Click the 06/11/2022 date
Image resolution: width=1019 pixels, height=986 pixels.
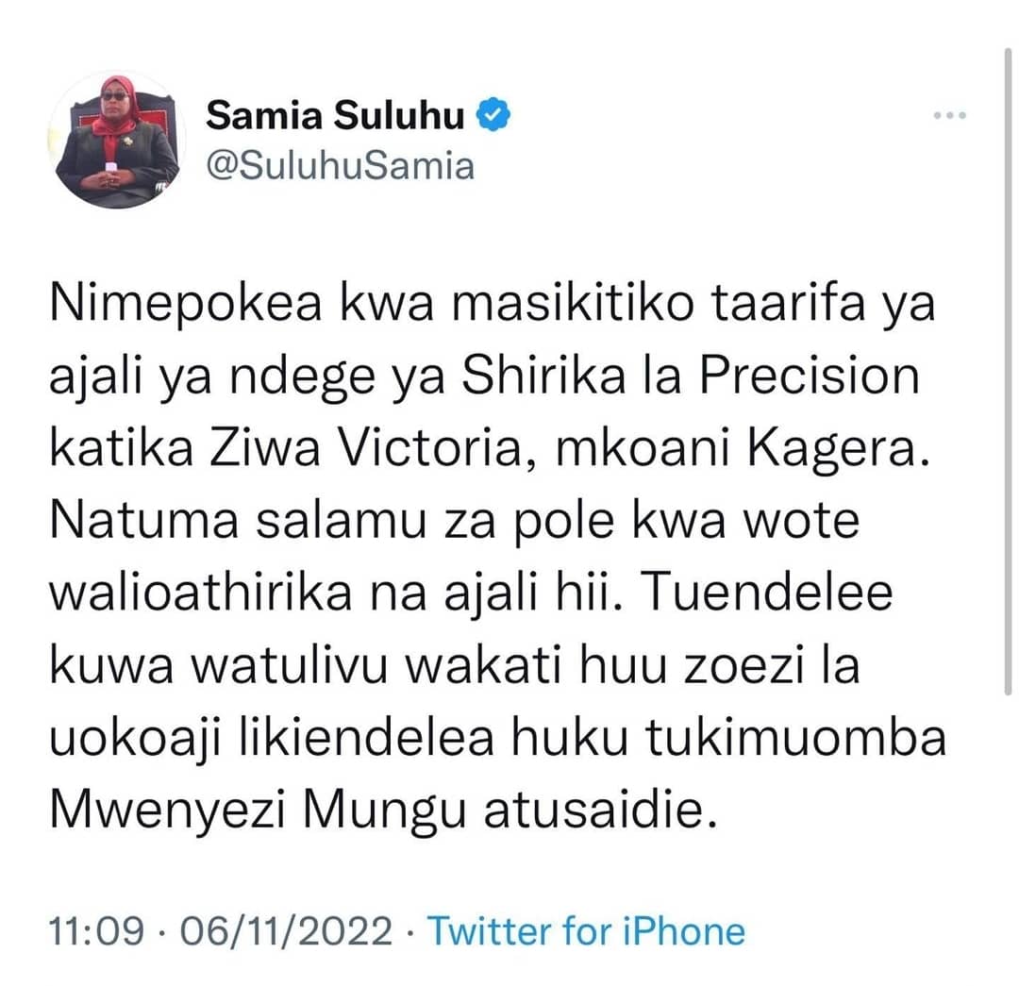pyautogui.click(x=286, y=930)
